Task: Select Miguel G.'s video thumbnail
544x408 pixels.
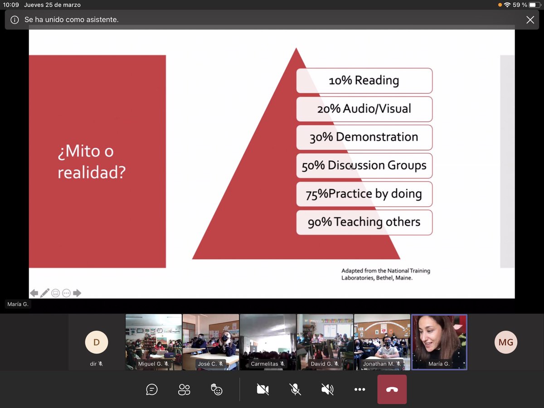Action: coord(154,342)
